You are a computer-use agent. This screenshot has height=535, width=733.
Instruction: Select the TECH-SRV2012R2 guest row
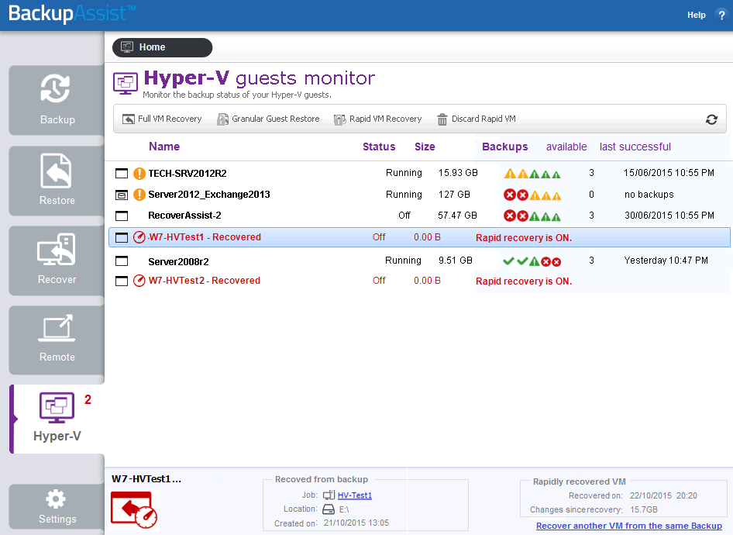point(419,174)
